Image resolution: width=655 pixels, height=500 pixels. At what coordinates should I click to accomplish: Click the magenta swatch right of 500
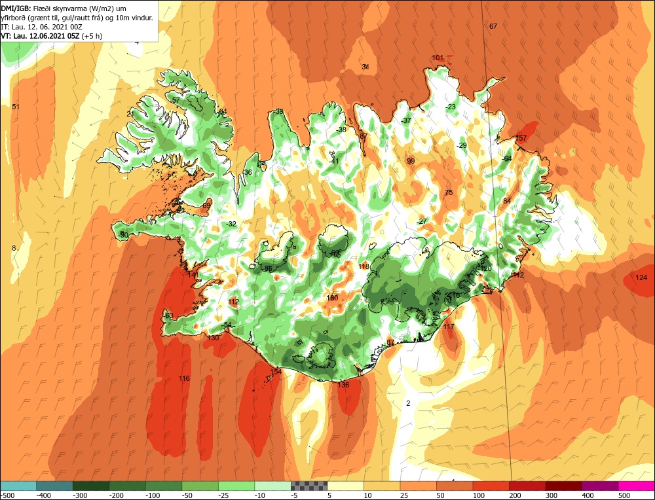[636, 486]
